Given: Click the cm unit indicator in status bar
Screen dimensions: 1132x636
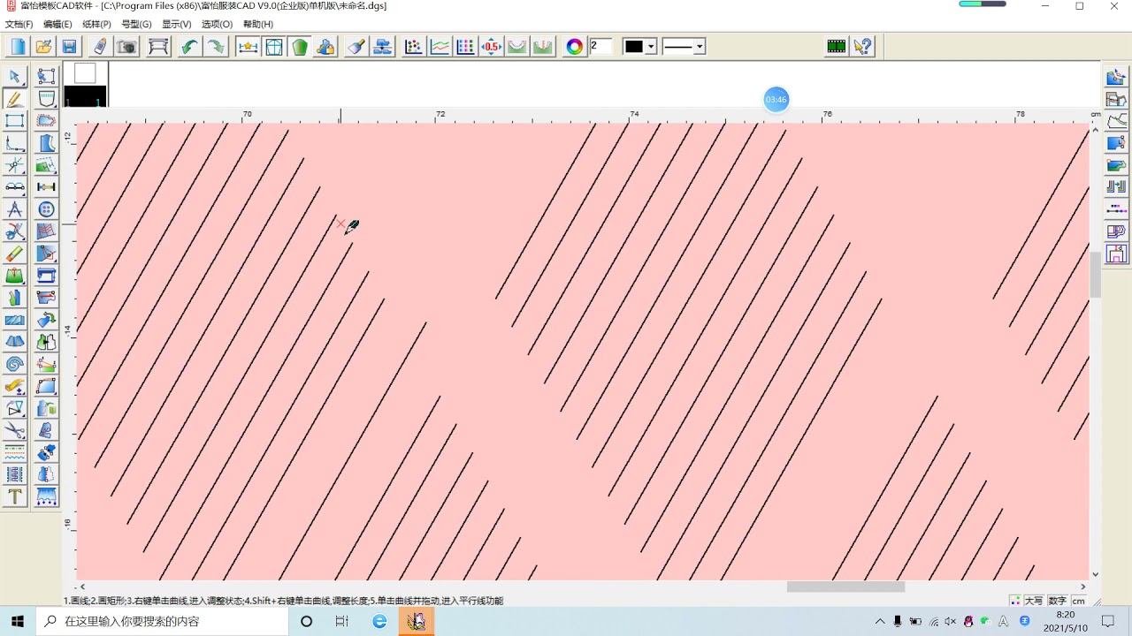Looking at the screenshot, I should point(1079,601).
